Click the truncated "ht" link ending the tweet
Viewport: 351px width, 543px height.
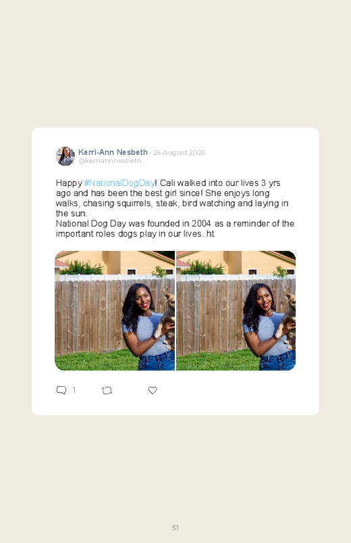pyautogui.click(x=210, y=234)
